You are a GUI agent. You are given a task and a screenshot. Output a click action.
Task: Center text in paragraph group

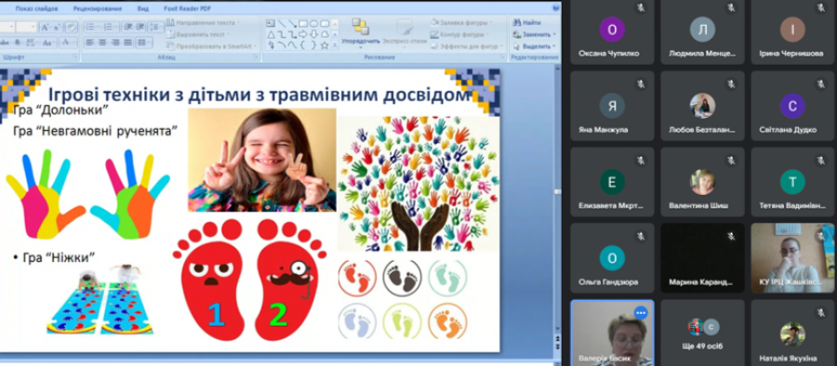coord(102,42)
